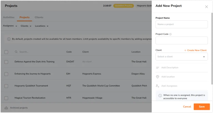
Task: Click the Project Code info icon
Action: point(170,34)
